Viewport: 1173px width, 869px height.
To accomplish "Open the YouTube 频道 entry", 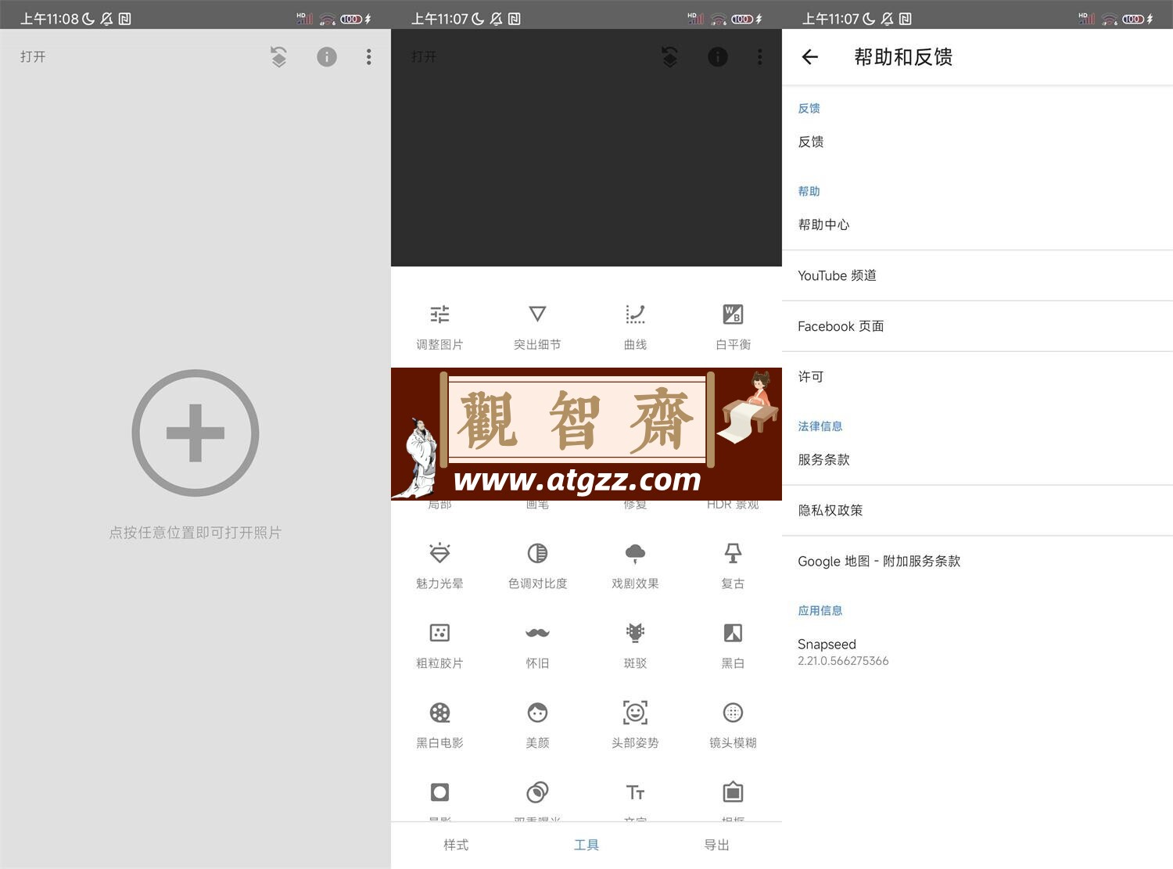I will (977, 275).
